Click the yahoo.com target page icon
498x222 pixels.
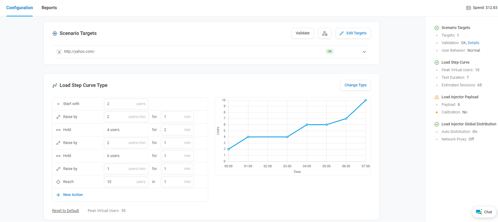(x=59, y=52)
